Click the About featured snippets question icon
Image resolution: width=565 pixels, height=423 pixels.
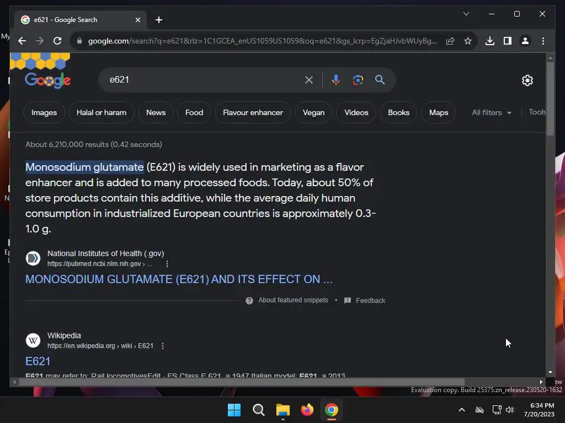249,301
